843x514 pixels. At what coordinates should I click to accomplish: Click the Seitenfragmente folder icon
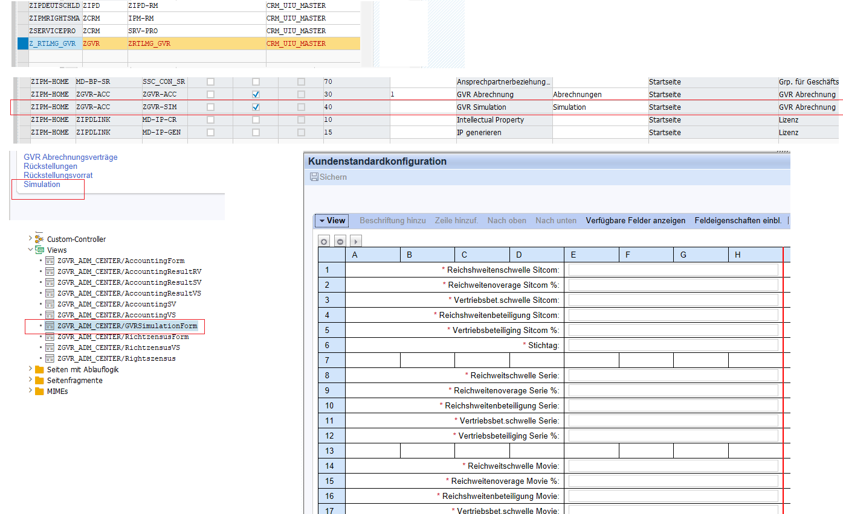tap(40, 380)
